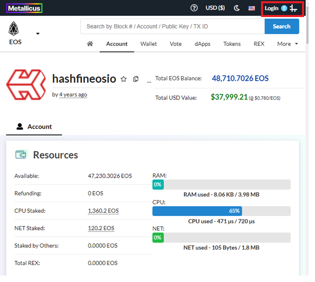315x282 pixels.
Task: Click the hashfineosio red logo image
Action: click(26, 84)
